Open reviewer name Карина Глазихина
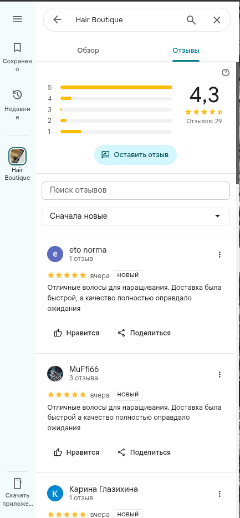The height and width of the screenshot is (518, 240). point(104,489)
